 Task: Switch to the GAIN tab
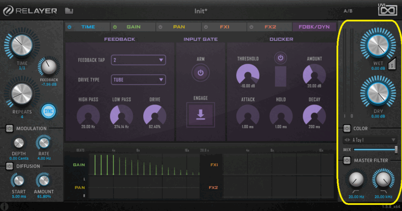pos(133,27)
